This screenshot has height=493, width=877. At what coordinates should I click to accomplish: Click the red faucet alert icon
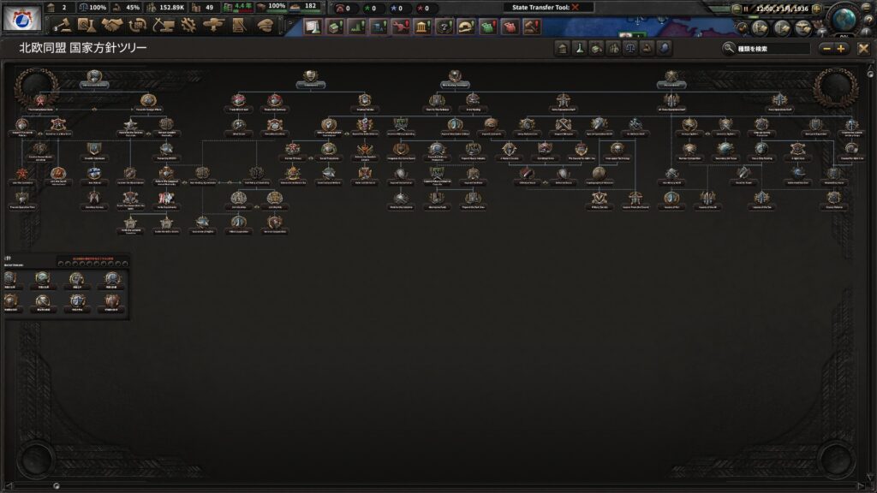pyautogui.click(x=401, y=27)
